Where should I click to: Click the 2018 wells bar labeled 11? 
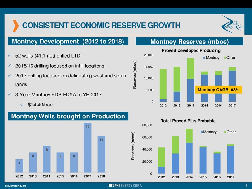tap(101, 154)
